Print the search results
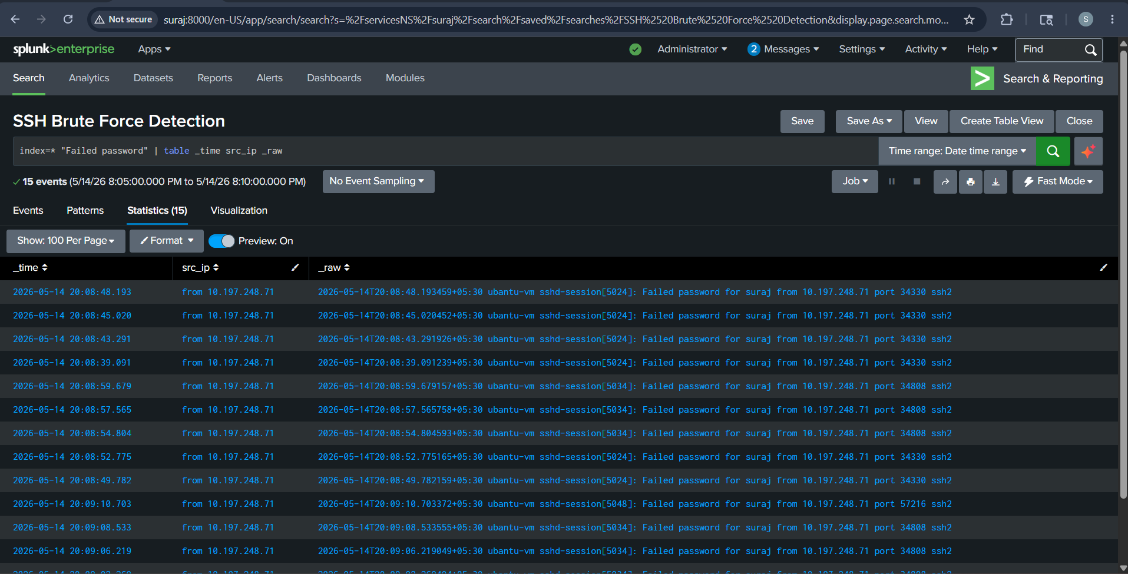 970,182
